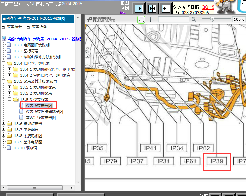Open 仪表线束布置图 tree item
Screen dimensions: 246x196
pos(39,106)
